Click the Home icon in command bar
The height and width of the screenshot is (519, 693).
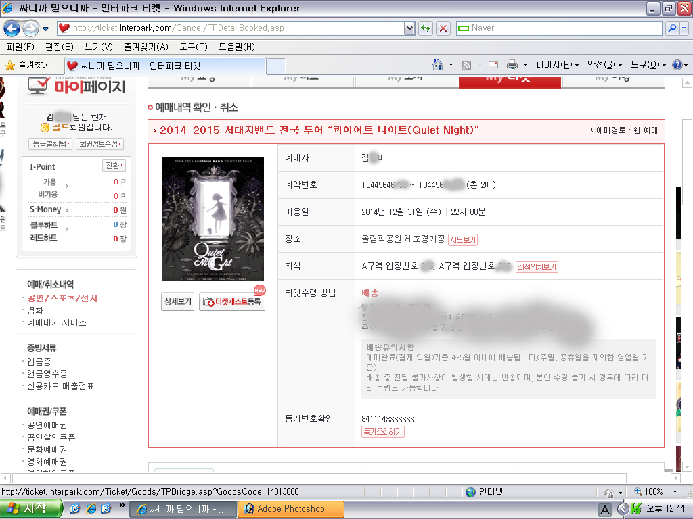[438, 65]
